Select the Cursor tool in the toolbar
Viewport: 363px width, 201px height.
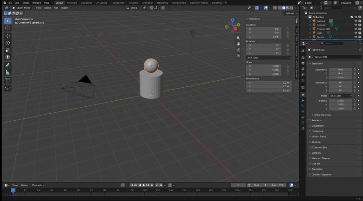(7, 28)
